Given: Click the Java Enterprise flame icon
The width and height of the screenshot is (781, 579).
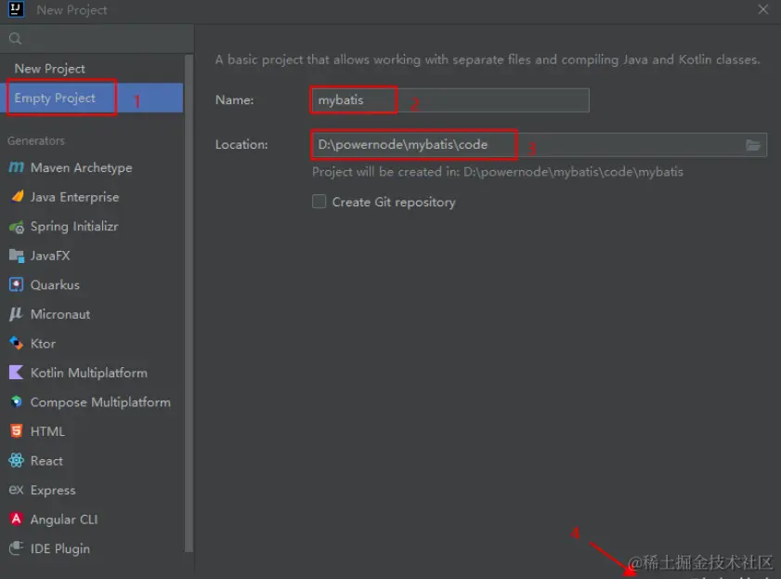Looking at the screenshot, I should click(x=17, y=196).
